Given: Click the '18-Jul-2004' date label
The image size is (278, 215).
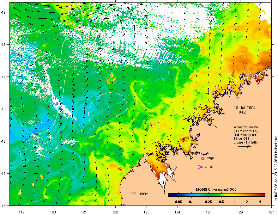Looking at the screenshot, I should (245, 108).
